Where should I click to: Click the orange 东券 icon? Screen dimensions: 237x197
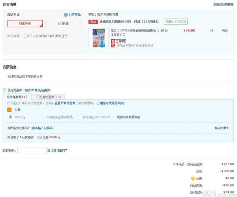(9, 110)
